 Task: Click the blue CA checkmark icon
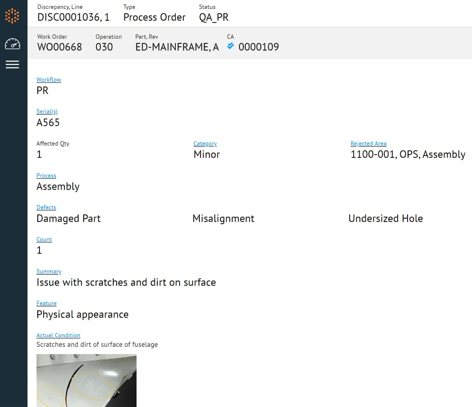tap(231, 46)
